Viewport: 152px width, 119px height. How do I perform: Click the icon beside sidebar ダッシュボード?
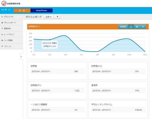[x=2, y=23]
